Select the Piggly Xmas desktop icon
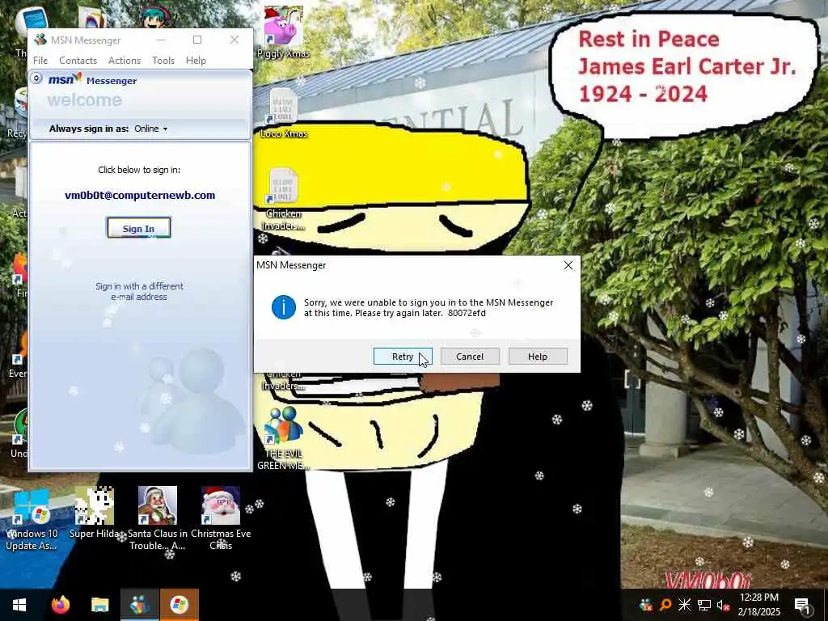 (283, 32)
